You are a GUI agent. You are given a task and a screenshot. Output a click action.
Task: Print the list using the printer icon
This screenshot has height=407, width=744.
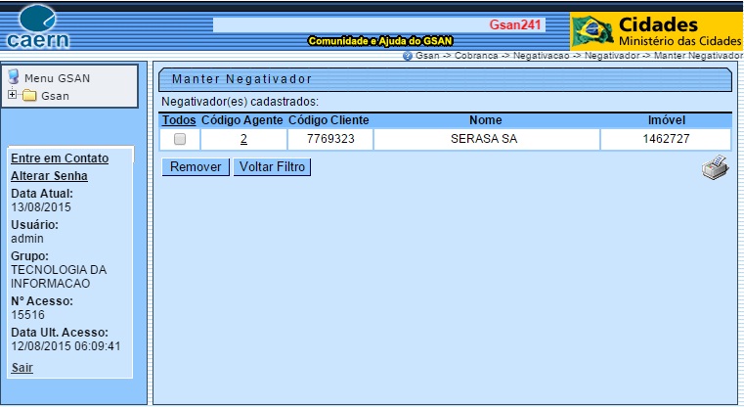[x=715, y=168]
